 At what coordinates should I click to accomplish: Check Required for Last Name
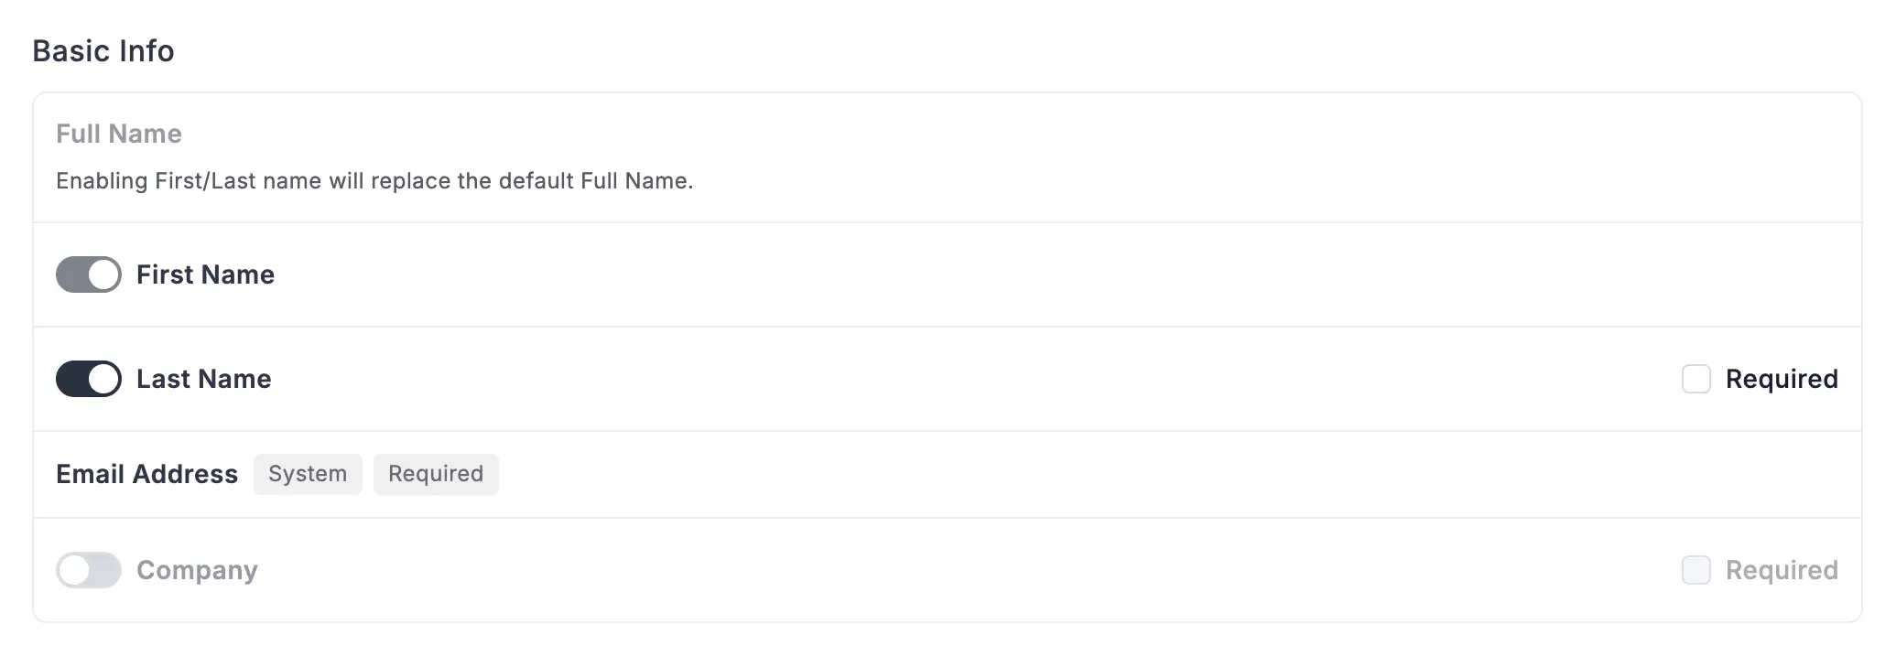1696,378
